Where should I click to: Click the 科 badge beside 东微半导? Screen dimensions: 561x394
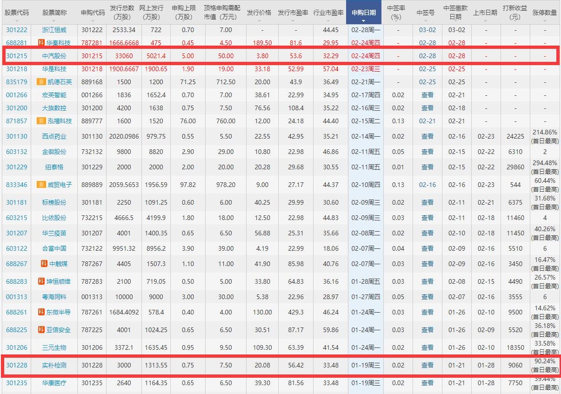point(41,312)
